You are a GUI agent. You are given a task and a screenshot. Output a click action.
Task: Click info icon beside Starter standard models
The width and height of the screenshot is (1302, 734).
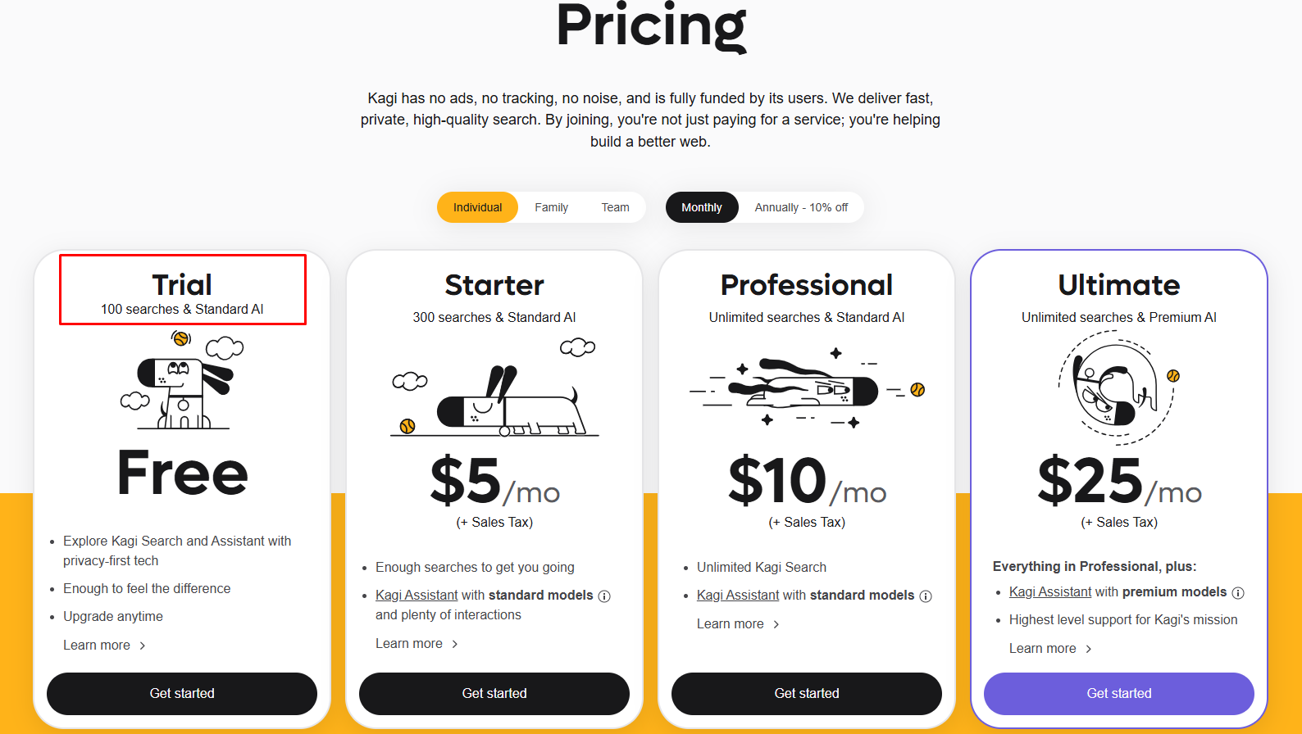click(604, 596)
